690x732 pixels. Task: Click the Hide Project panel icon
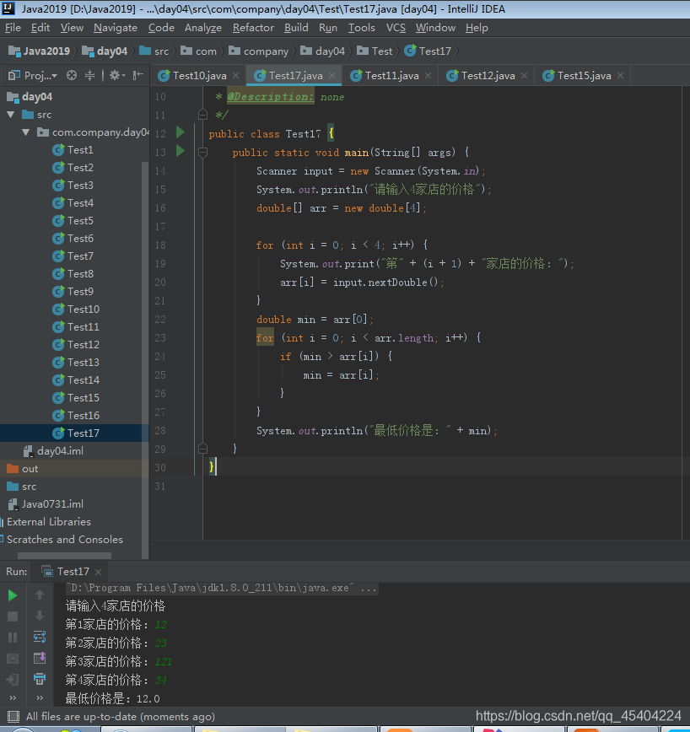point(138,75)
